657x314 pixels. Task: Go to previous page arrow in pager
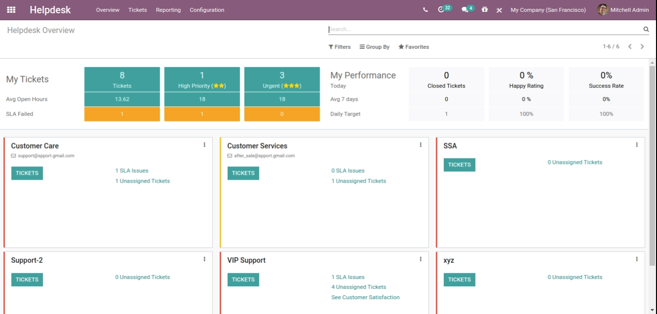(x=630, y=47)
